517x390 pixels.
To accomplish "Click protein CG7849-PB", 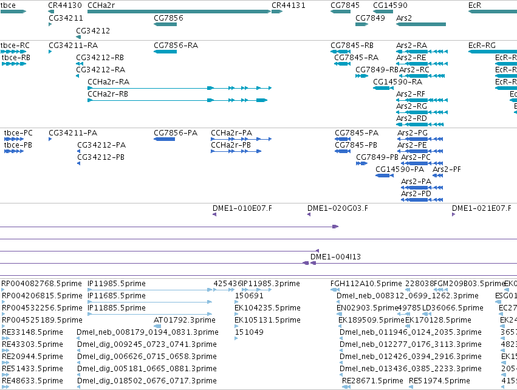I will point(377,157).
